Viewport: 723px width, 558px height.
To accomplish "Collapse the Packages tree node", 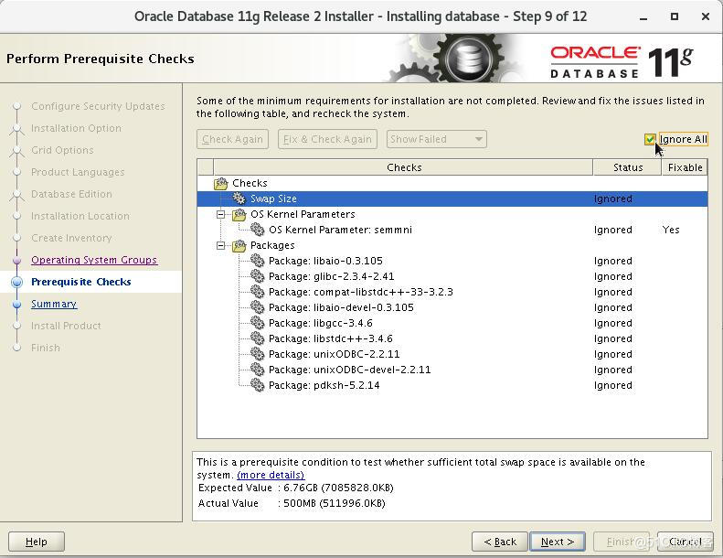I will 221,245.
